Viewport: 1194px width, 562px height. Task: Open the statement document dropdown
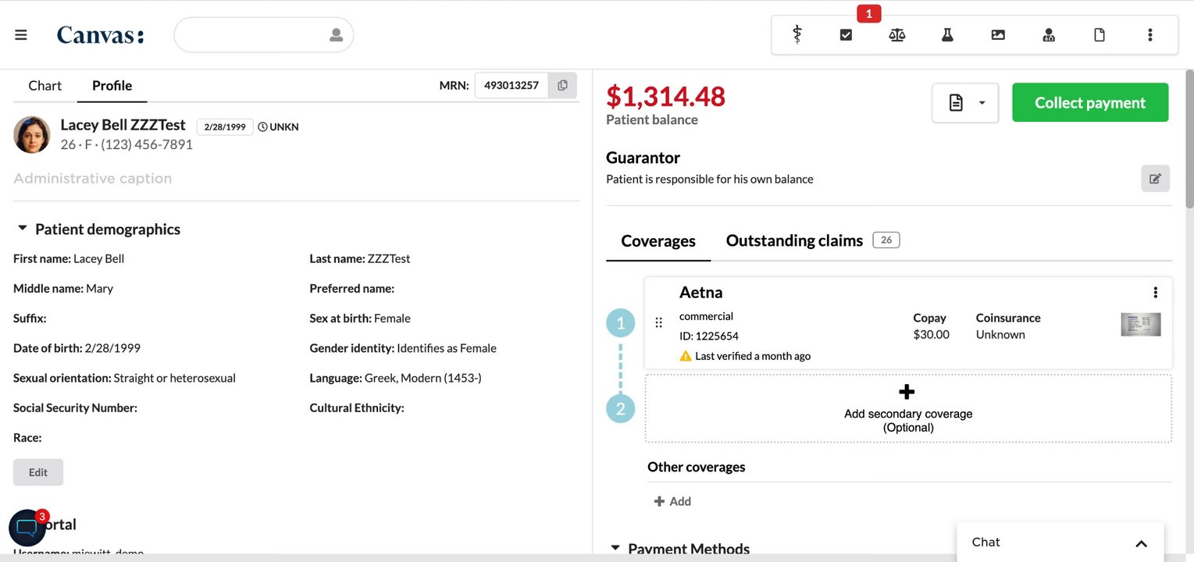tap(965, 103)
